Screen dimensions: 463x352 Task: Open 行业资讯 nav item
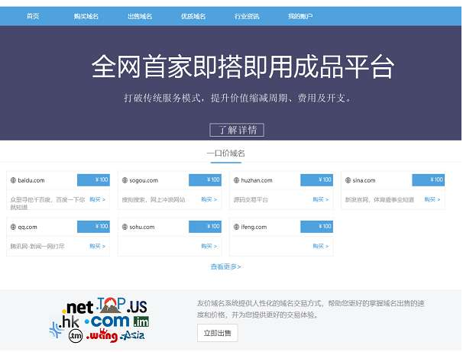[247, 16]
